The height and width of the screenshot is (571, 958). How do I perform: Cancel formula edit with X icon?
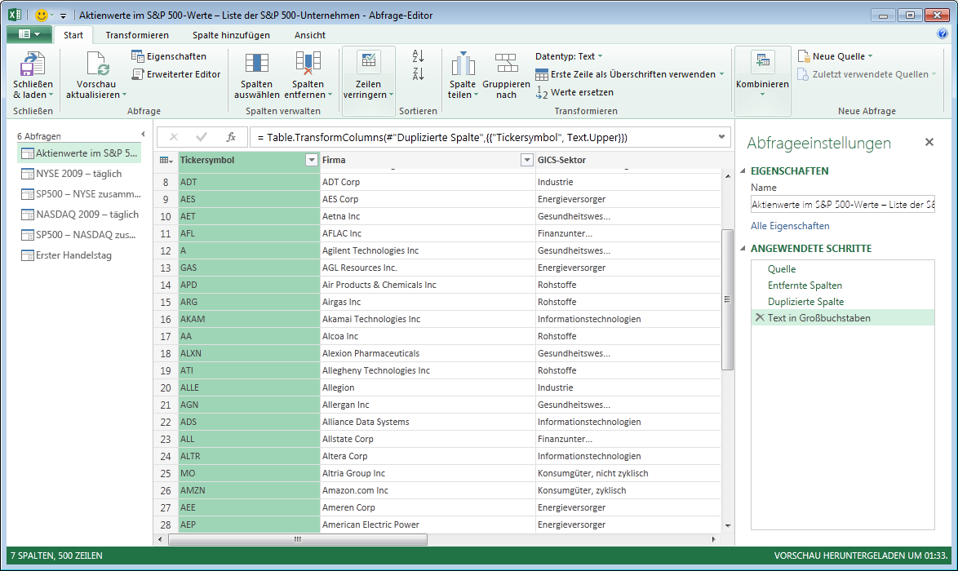[x=174, y=137]
